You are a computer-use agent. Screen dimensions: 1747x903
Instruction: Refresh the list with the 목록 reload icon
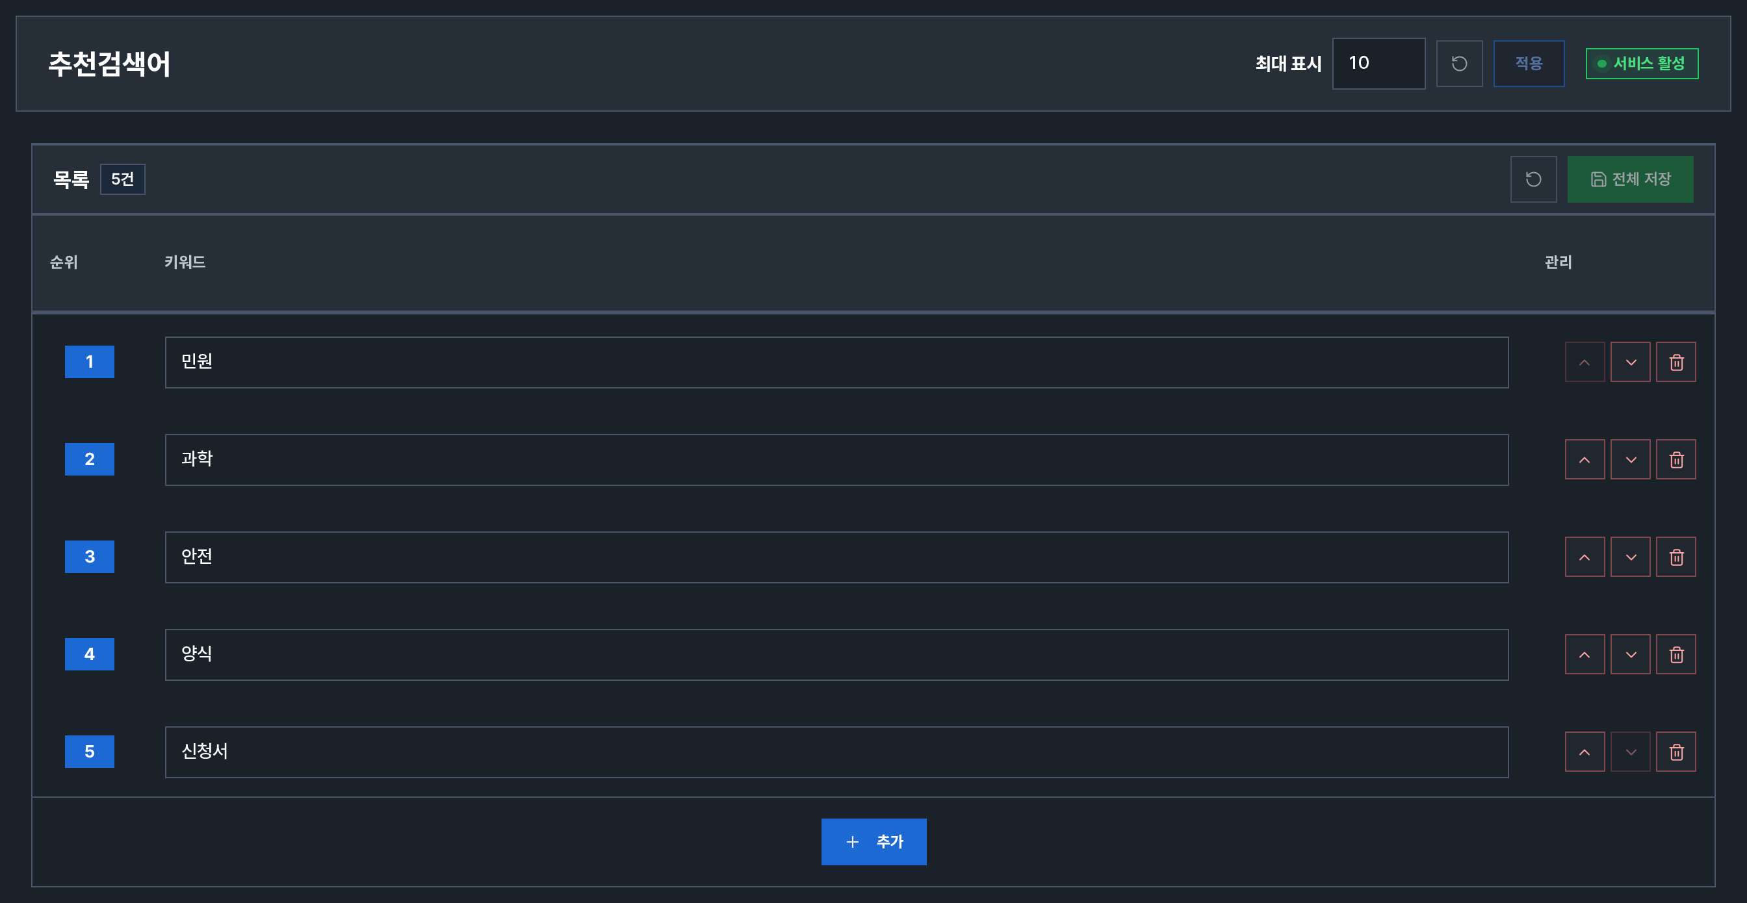point(1533,179)
